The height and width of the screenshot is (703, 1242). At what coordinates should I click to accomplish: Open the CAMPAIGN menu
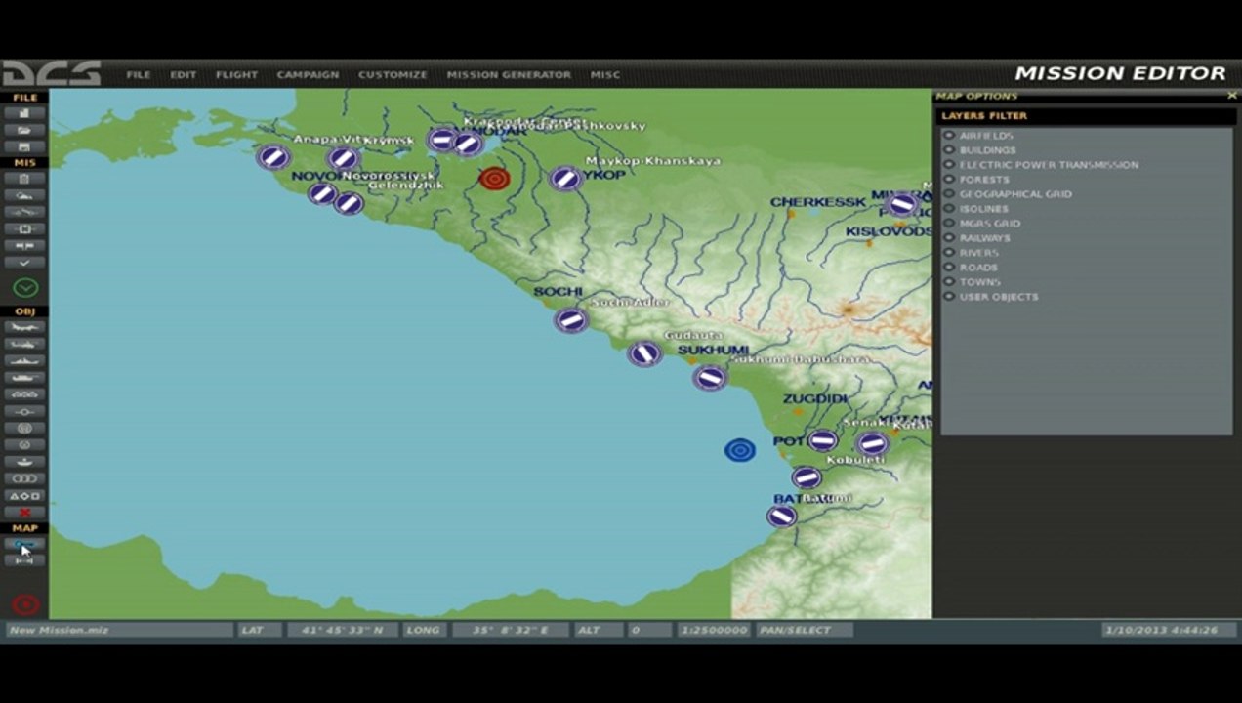pyautogui.click(x=308, y=75)
